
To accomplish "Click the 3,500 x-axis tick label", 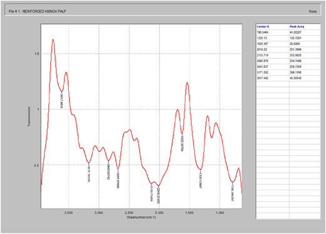I will click(68, 213).
